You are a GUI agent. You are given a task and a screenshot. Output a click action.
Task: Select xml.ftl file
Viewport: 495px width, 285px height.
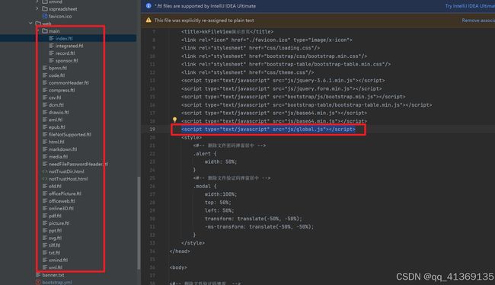click(56, 267)
